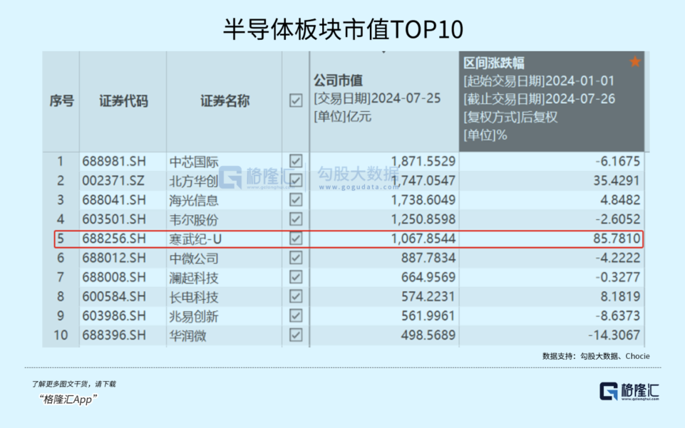
Task: Uncheck the checkbox for 兆易创新
Action: [x=296, y=316]
